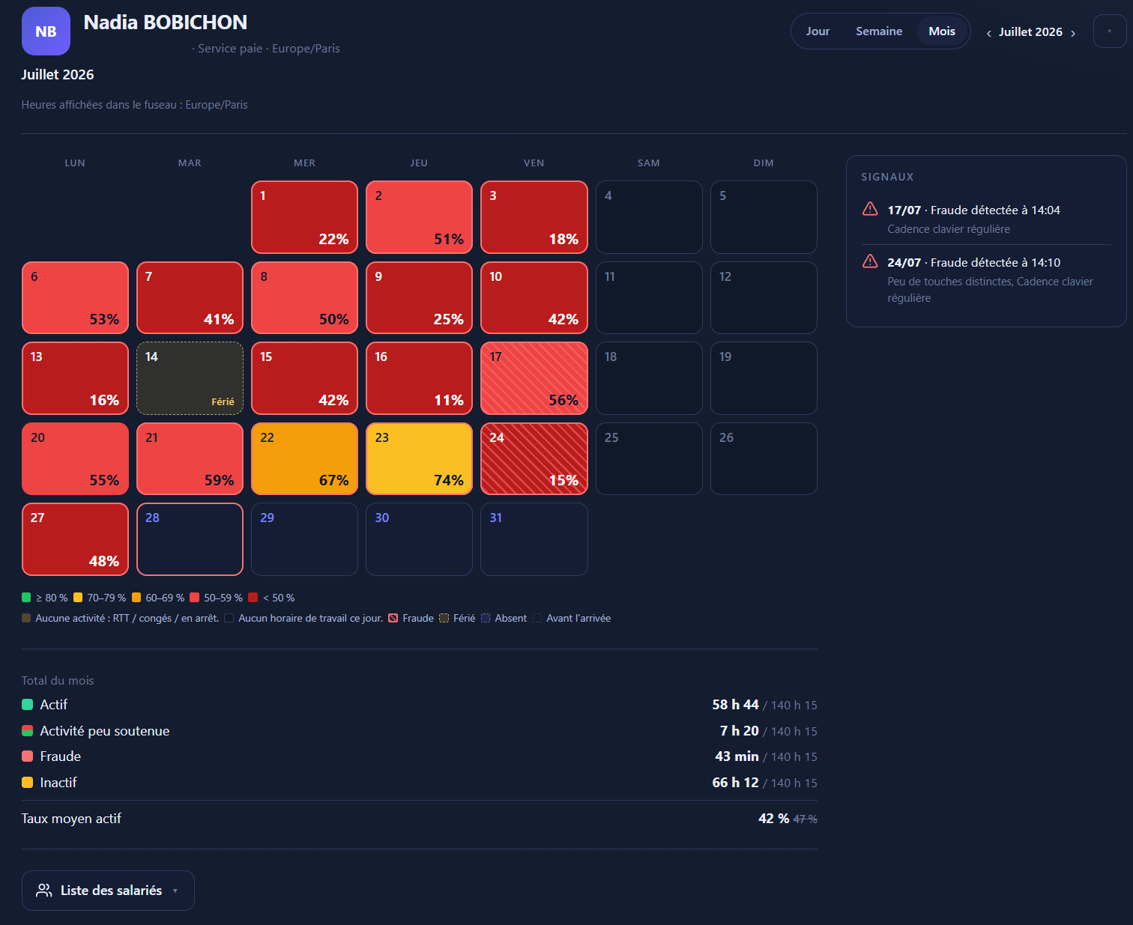
Task: Open the 24/07 Fraude détectée signal entry
Action: click(986, 279)
